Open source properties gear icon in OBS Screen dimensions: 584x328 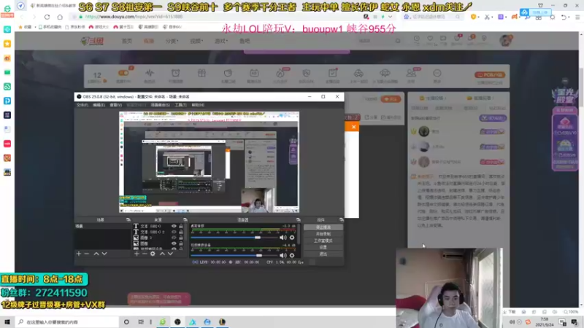(153, 254)
